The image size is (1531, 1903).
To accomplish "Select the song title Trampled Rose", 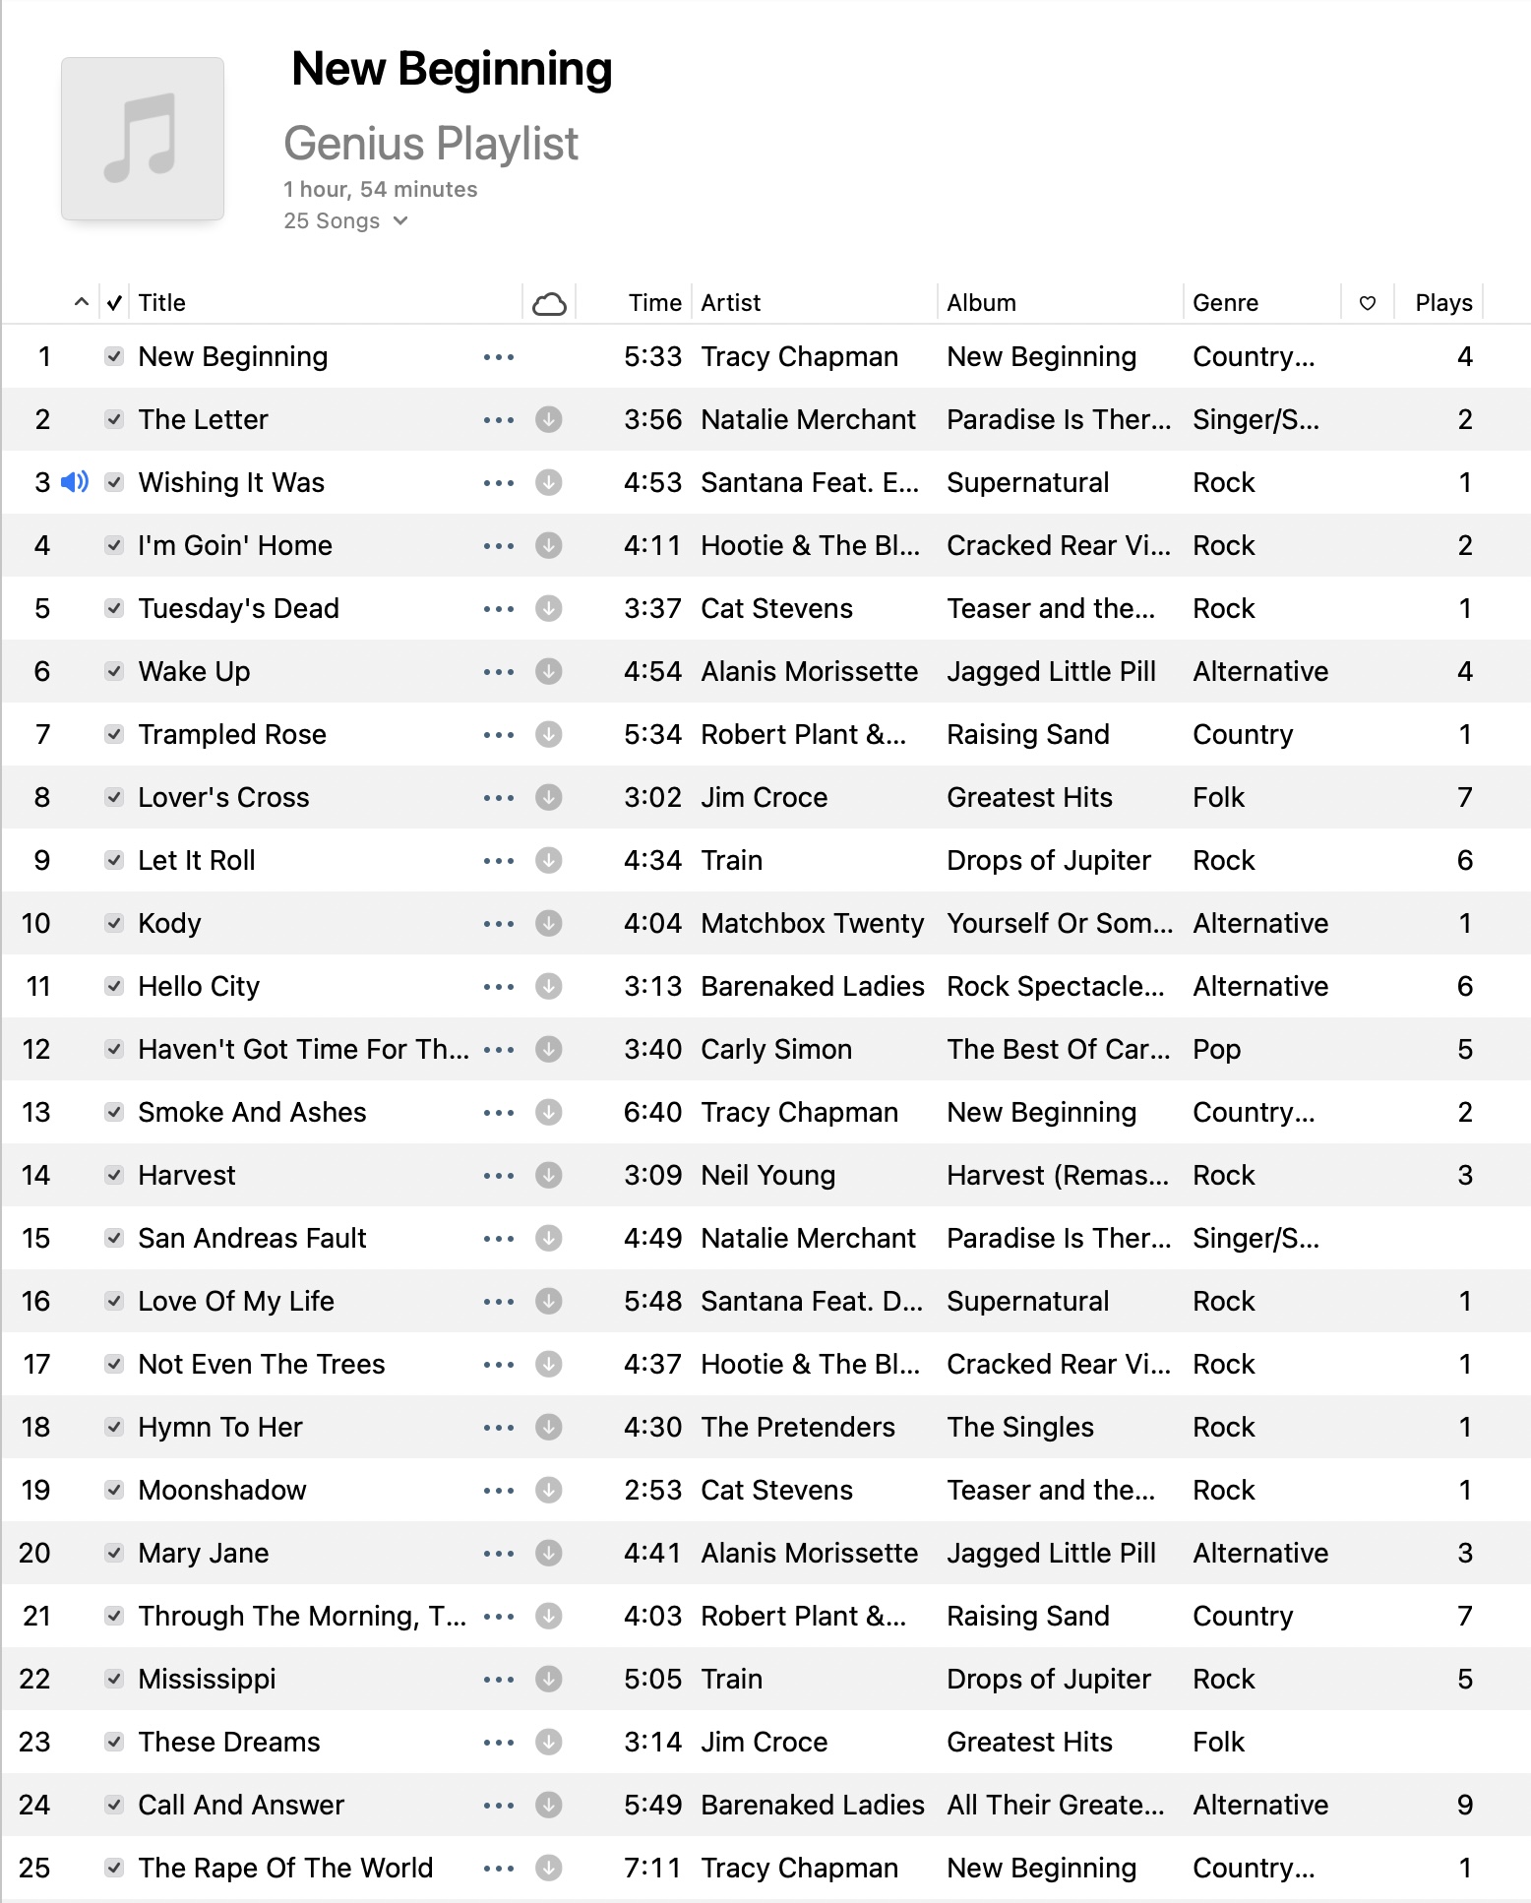I will (x=232, y=734).
